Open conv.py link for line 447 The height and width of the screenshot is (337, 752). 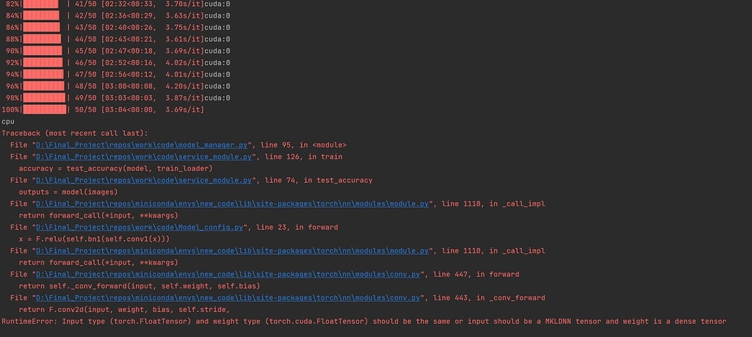[228, 274]
